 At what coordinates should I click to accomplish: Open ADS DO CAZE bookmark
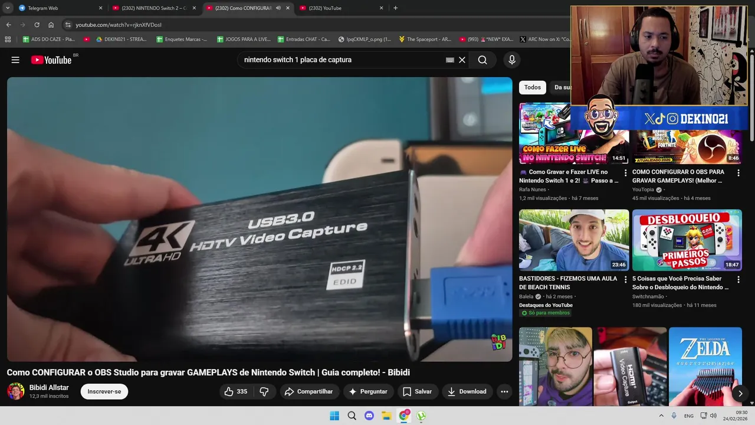[x=48, y=40]
